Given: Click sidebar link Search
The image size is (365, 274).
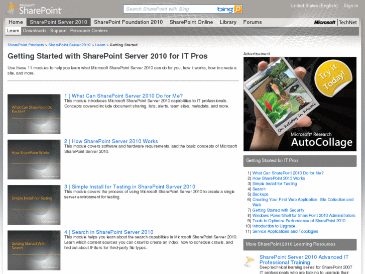Looking at the screenshot, I should pyautogui.click(x=259, y=189).
